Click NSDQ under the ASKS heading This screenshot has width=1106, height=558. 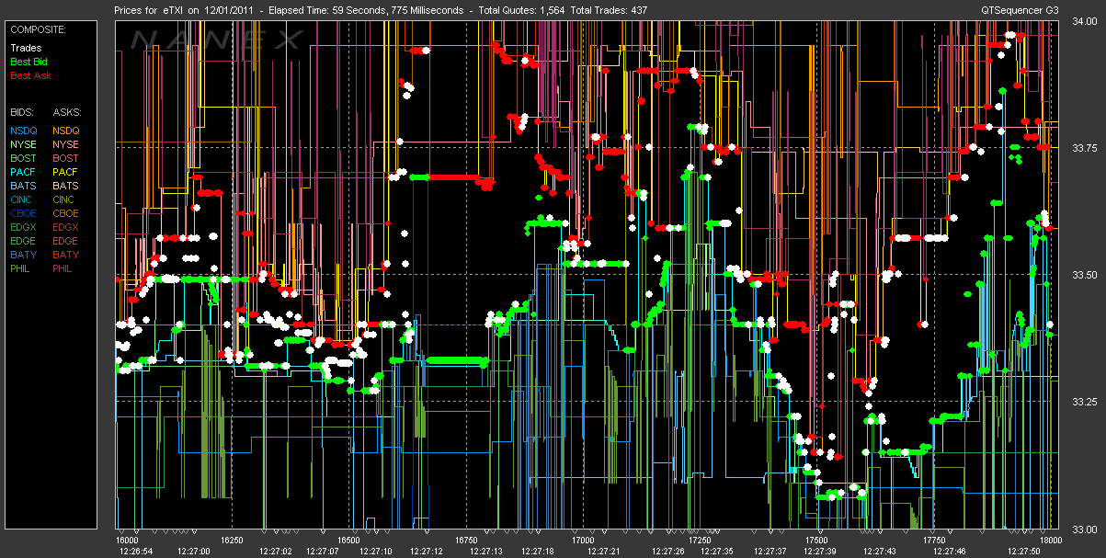(x=66, y=131)
